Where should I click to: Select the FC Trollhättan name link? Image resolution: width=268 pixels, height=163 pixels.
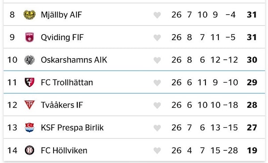[x=67, y=82]
